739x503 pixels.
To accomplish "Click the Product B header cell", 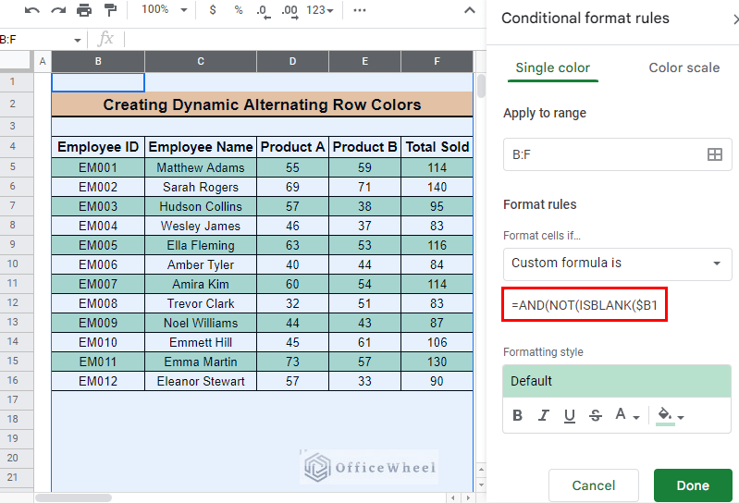I will tap(364, 147).
